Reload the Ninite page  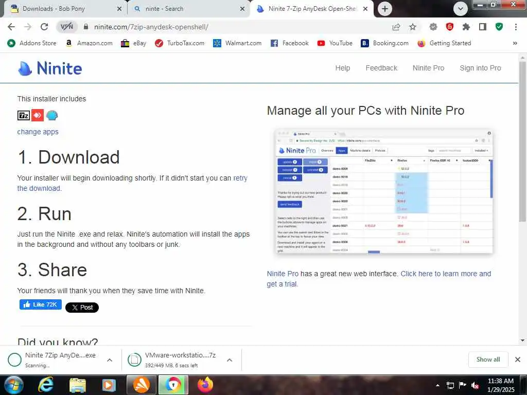coord(44,27)
